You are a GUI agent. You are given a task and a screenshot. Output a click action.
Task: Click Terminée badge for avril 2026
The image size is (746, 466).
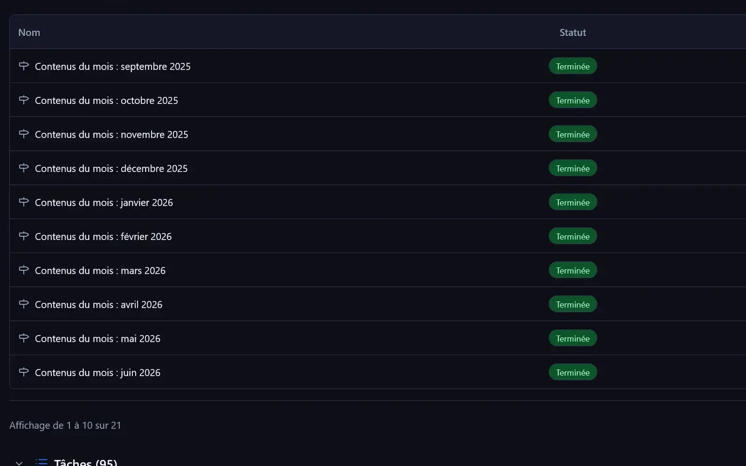tap(573, 304)
